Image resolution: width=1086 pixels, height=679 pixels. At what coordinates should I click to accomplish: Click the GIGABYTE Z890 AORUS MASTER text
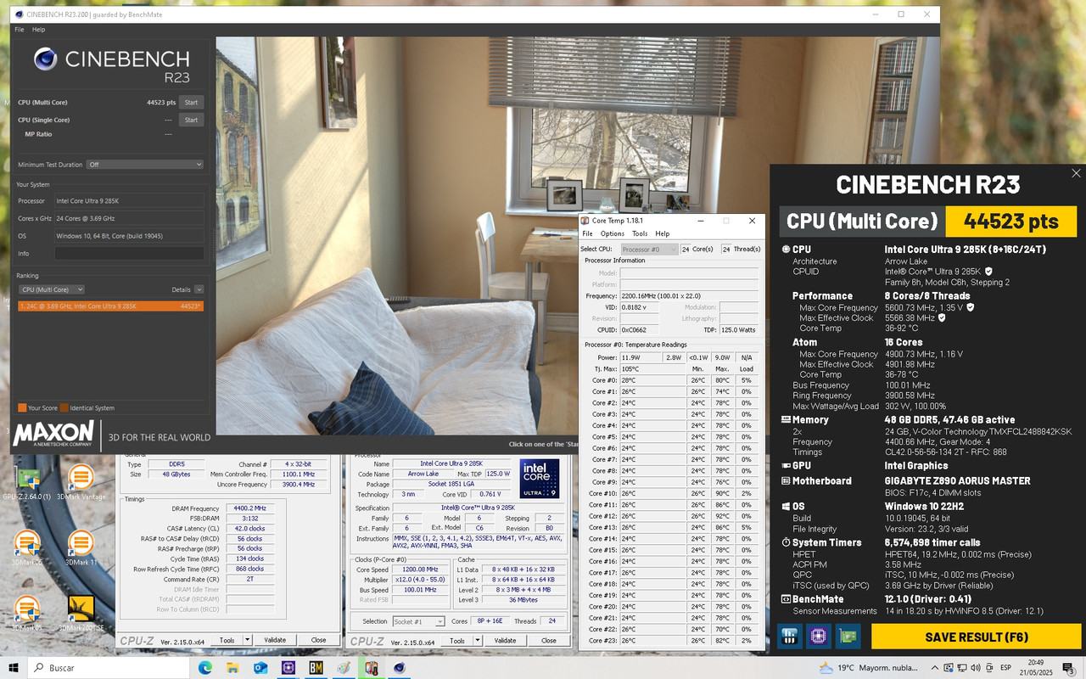pyautogui.click(x=957, y=480)
